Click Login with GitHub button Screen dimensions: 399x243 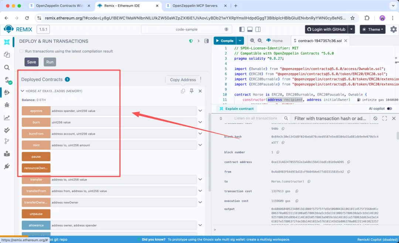(327, 29)
